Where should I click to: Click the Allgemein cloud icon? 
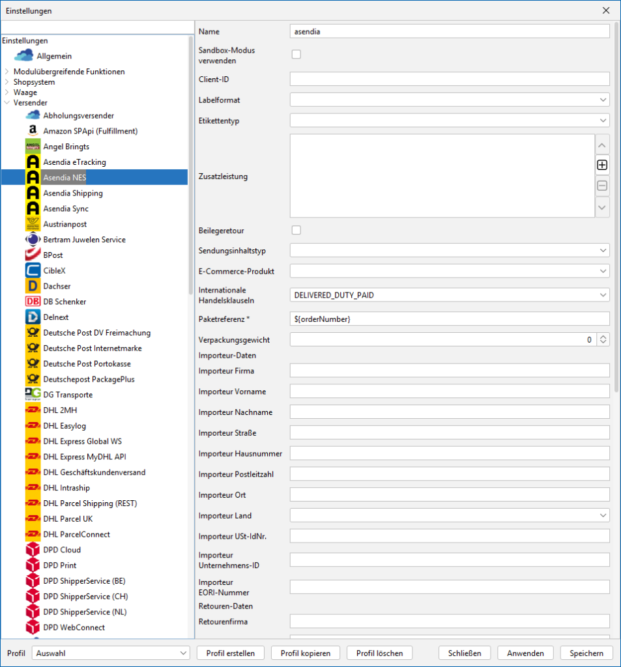(23, 56)
